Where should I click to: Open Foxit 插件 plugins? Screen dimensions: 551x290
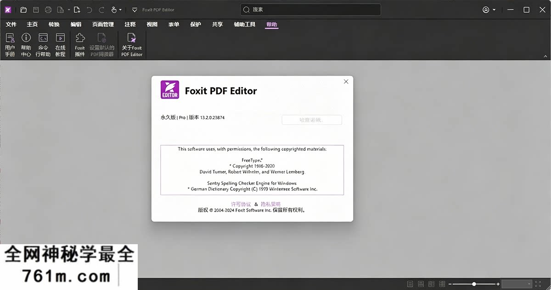tap(80, 45)
